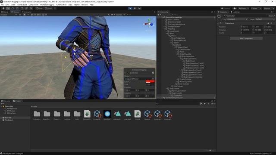Click the Pause button in the toolbar
Image resolution: width=276 pixels, height=155 pixels.
(135, 8)
